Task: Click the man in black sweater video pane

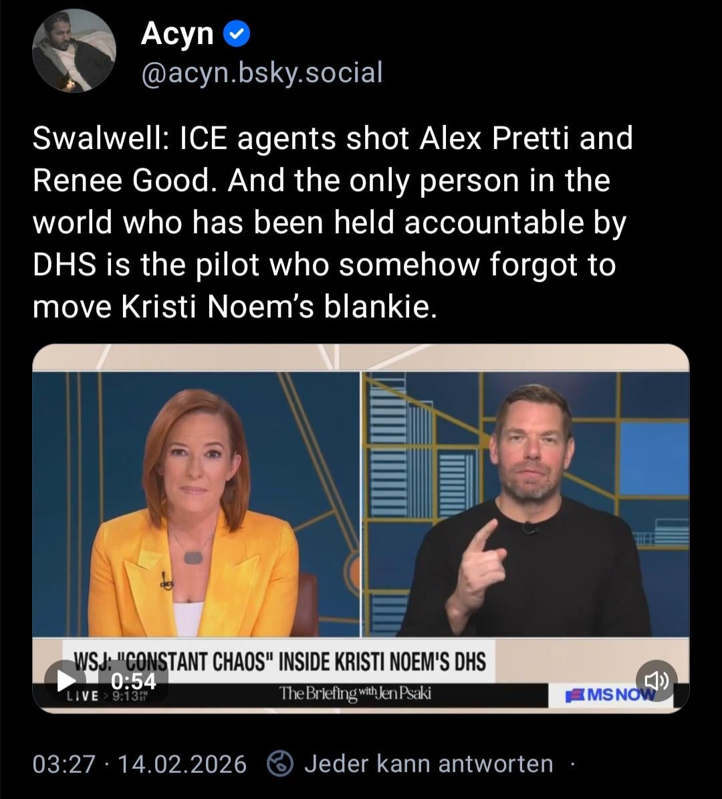Action: tap(526, 504)
